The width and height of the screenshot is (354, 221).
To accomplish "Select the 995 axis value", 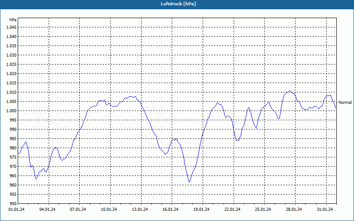I will [x=13, y=120].
